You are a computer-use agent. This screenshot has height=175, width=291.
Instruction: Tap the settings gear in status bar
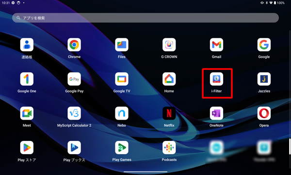tap(13, 3)
